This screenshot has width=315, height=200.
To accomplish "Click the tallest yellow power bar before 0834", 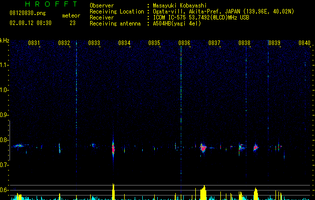I will 113,191.
